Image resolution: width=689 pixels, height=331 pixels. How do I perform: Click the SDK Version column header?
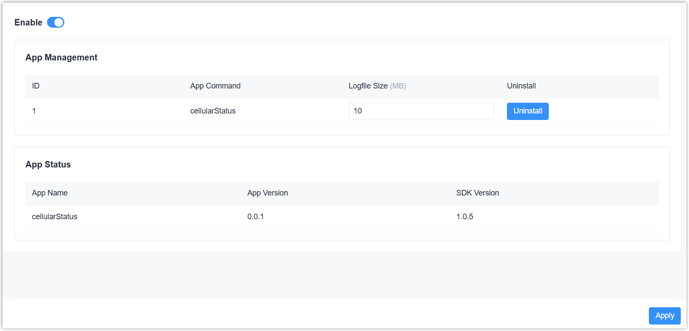[x=477, y=193]
